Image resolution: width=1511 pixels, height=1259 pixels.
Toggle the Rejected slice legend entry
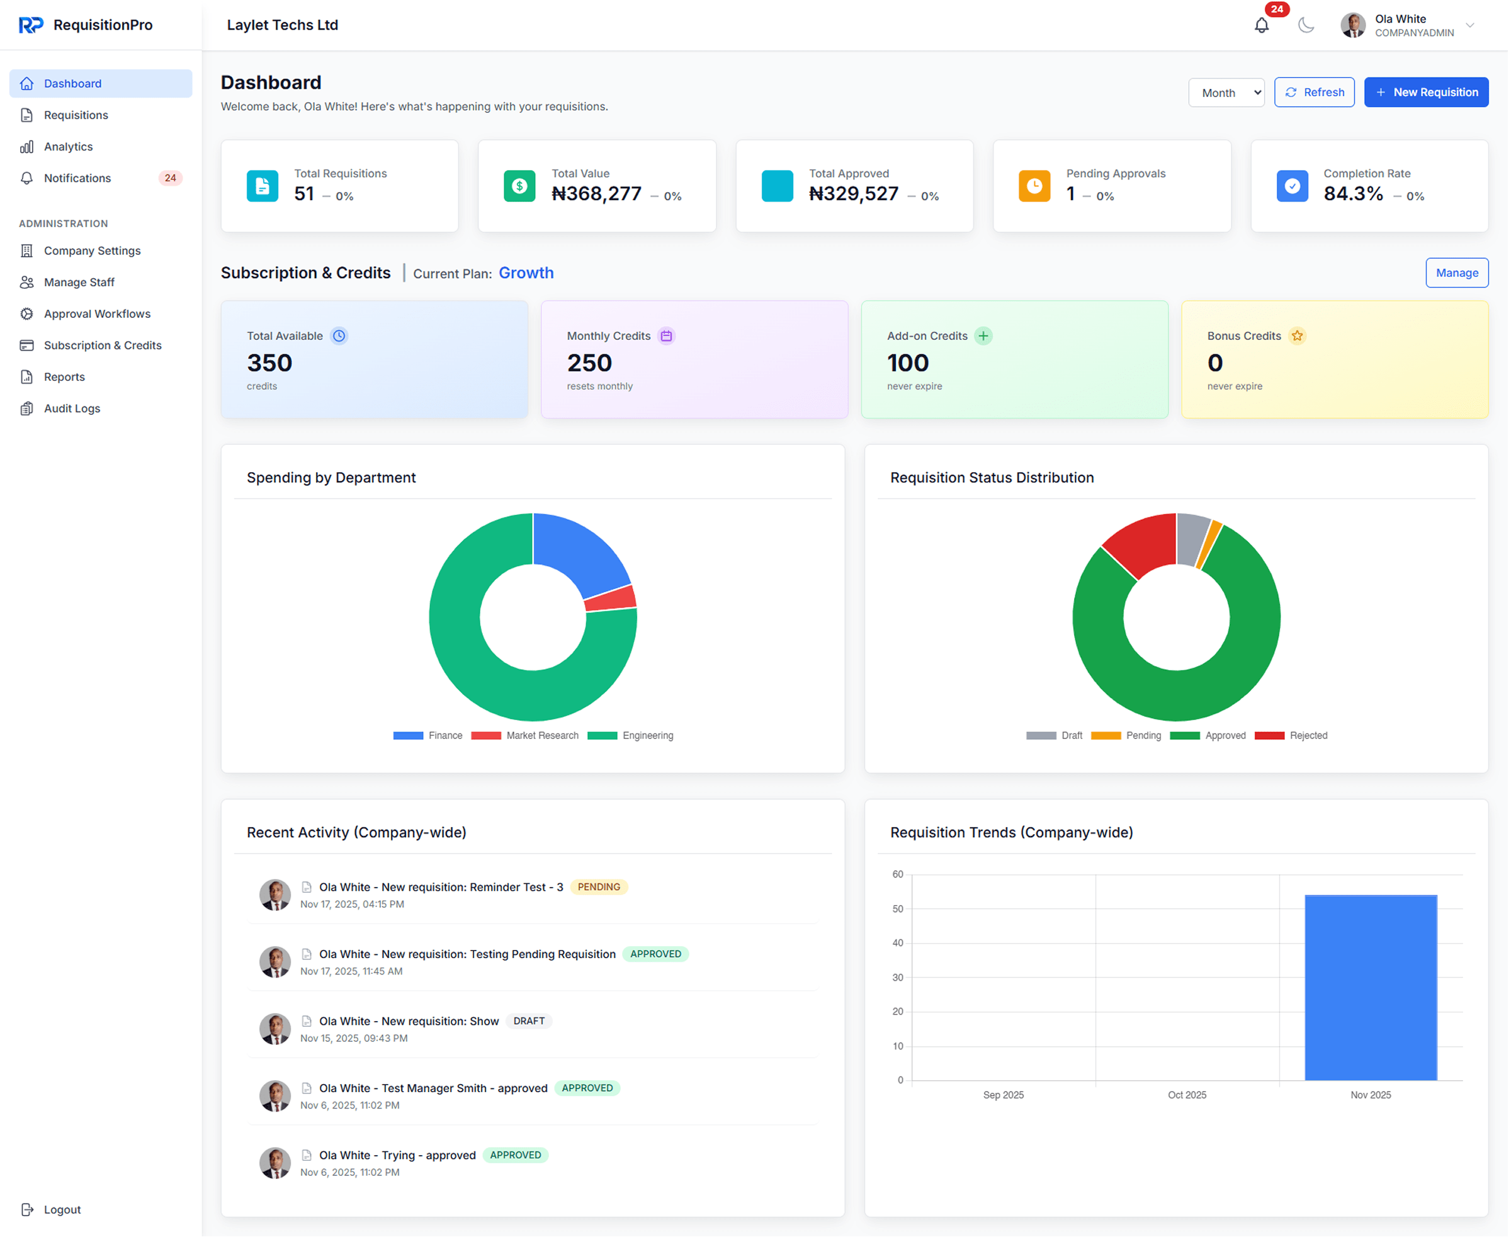coord(1291,735)
